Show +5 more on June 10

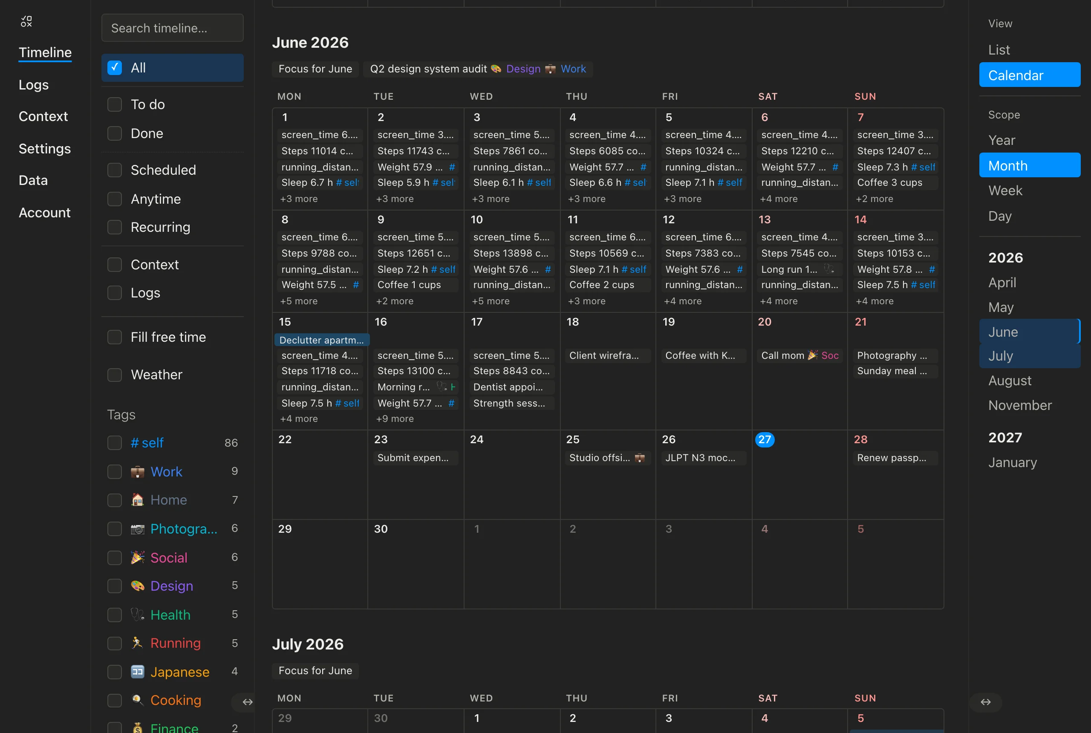(491, 301)
